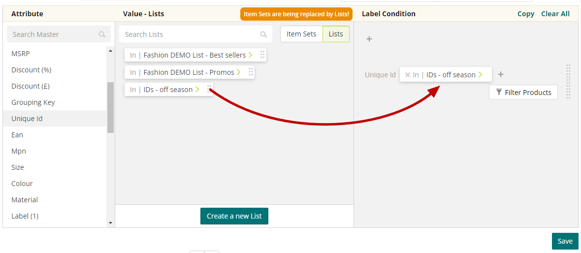Click the Filter Products button
Screen dimensions: 581x253
click(523, 92)
